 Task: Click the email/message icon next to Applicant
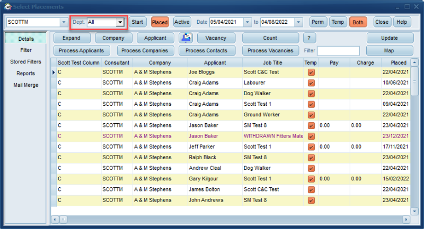point(186,38)
